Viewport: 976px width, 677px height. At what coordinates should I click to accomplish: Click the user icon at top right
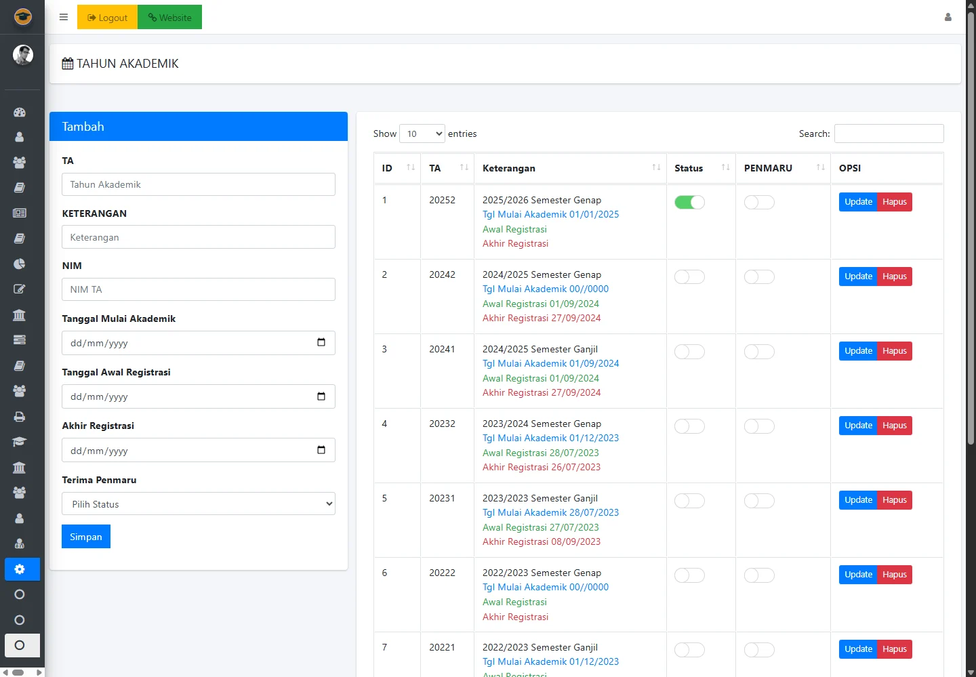[x=948, y=18]
